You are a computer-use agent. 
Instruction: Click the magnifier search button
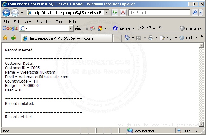click(x=195, y=12)
